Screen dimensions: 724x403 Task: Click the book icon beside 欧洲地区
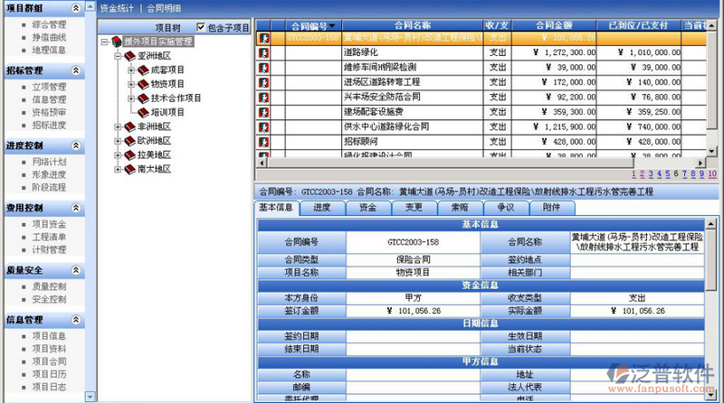coord(130,141)
